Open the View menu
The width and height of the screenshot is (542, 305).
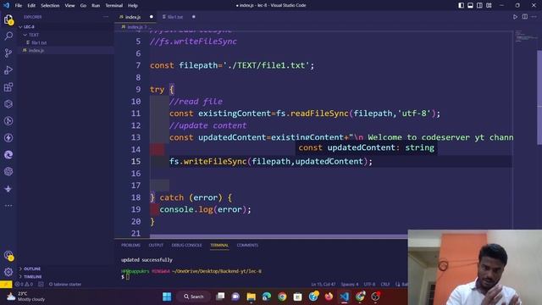[x=69, y=6]
